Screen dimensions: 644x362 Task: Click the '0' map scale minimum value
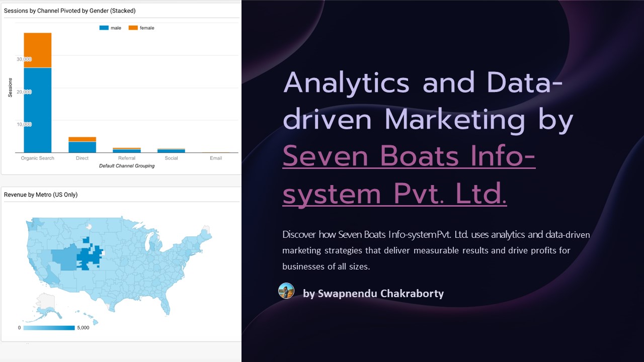tap(19, 328)
